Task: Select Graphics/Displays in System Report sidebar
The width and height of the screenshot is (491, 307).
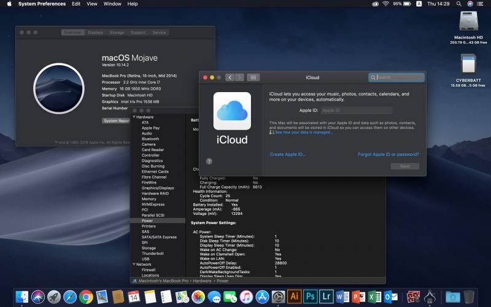Action: [x=158, y=188]
